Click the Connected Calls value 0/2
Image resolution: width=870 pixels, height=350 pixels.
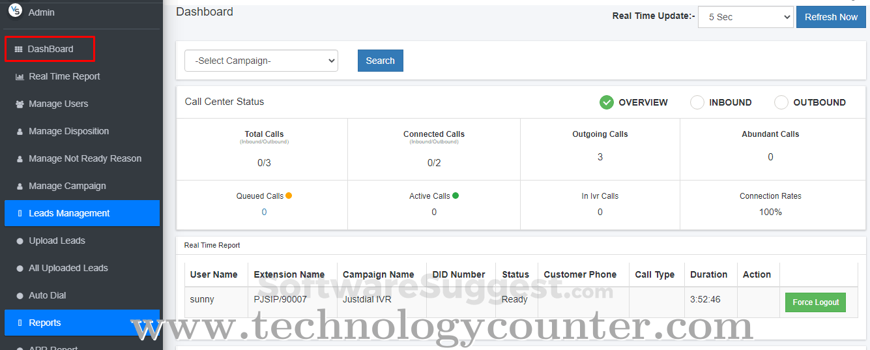(434, 163)
